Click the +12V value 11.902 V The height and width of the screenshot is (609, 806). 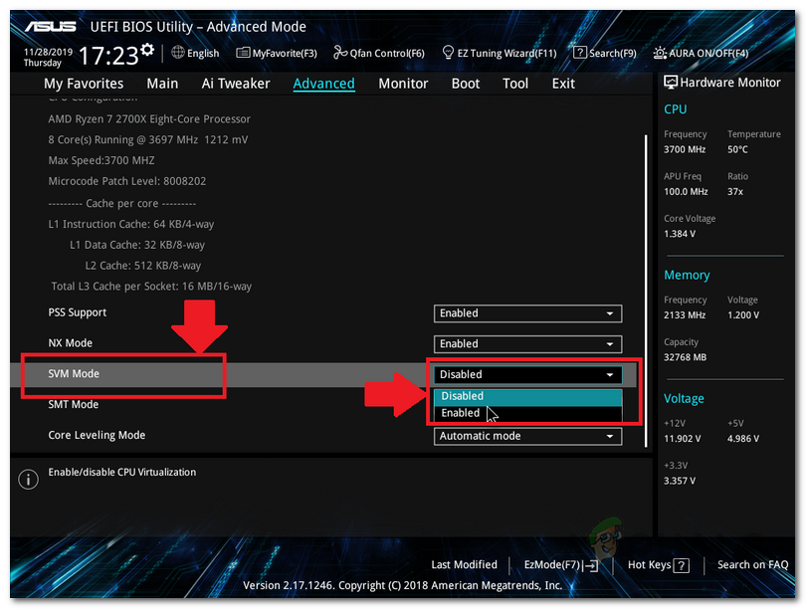[x=683, y=439]
